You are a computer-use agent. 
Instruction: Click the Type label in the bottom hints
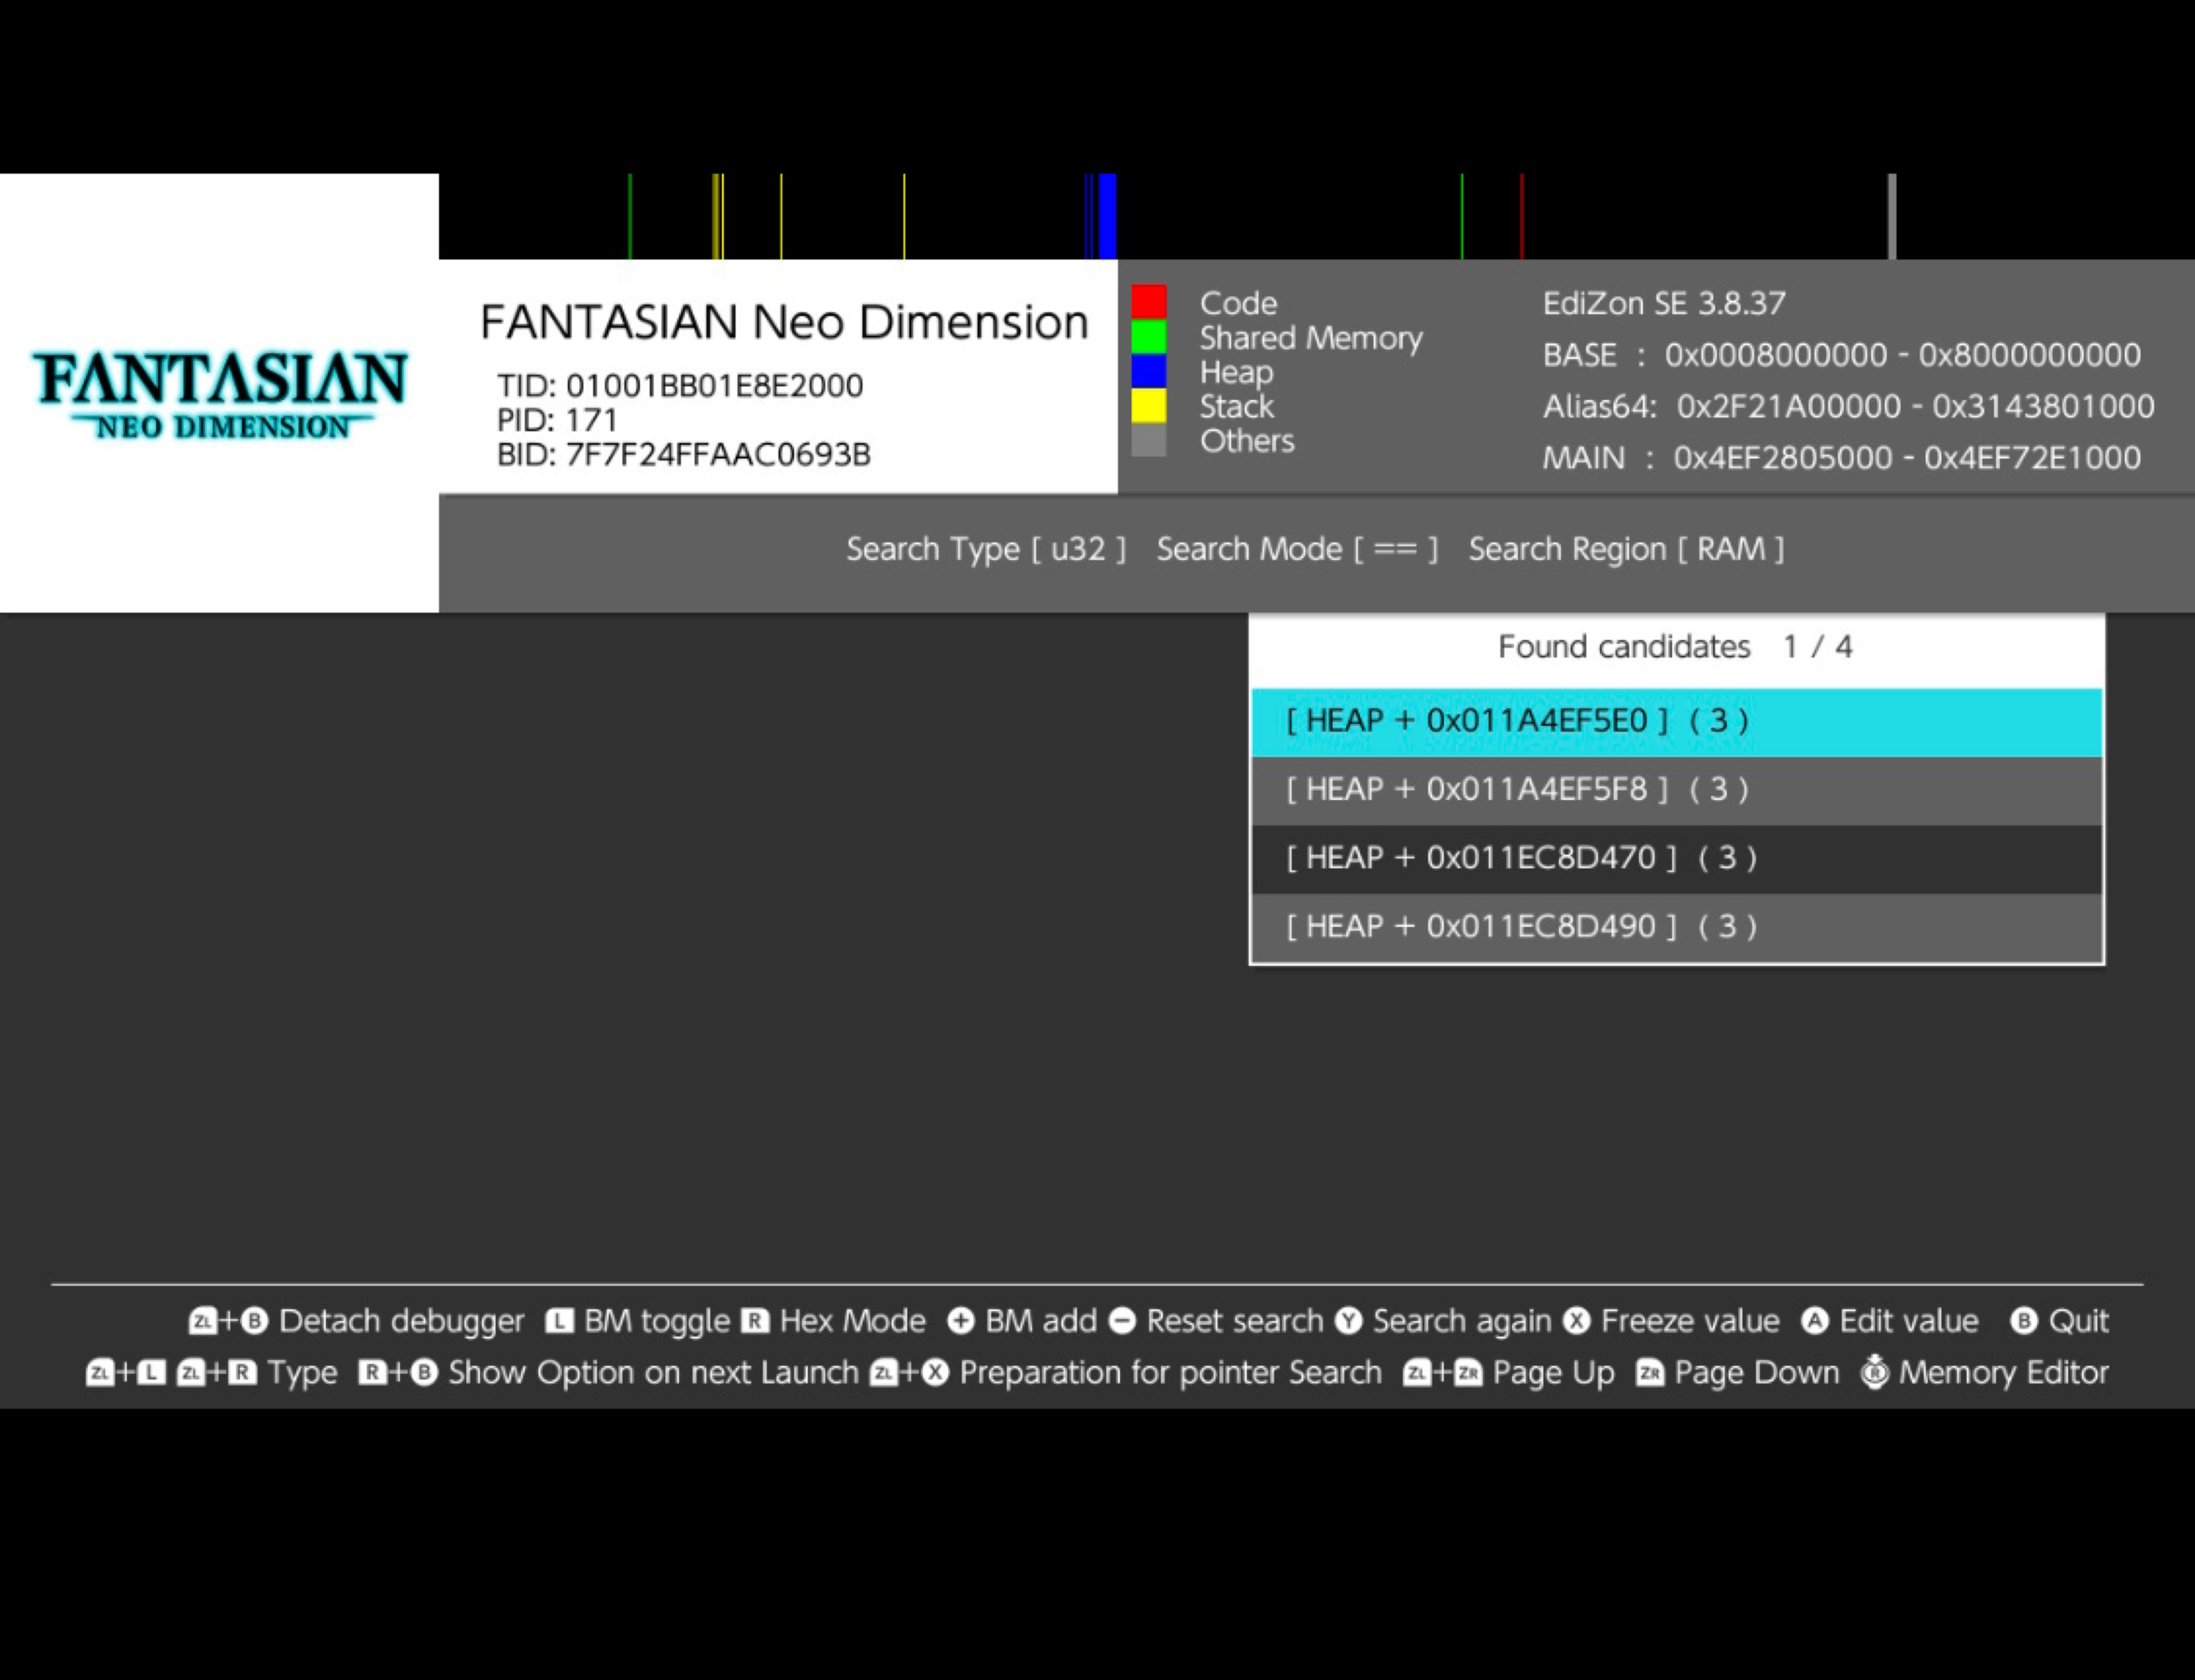302,1373
